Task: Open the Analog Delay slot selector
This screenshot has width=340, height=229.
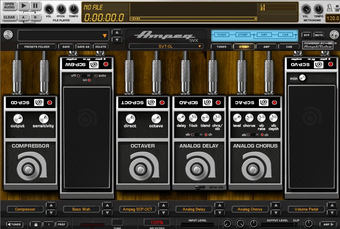Action: [193, 209]
